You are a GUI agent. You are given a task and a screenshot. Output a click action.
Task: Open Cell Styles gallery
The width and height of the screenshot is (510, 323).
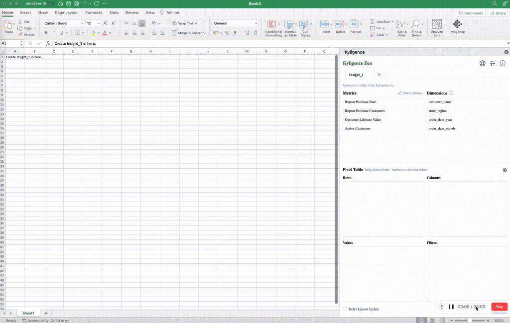click(305, 28)
